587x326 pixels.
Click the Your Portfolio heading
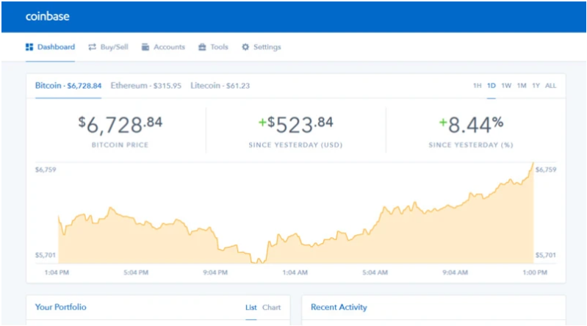pos(61,307)
